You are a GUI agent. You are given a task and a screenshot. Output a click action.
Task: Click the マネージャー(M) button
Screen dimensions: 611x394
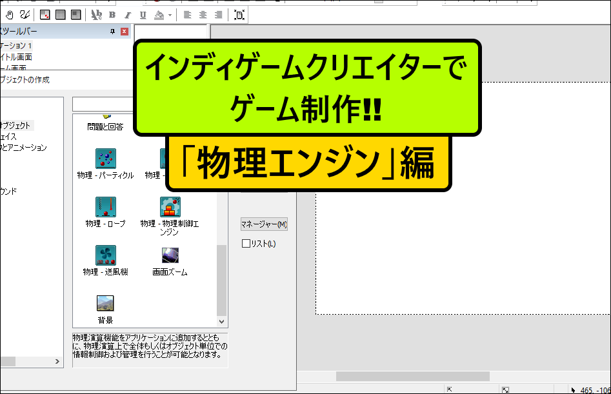point(264,224)
